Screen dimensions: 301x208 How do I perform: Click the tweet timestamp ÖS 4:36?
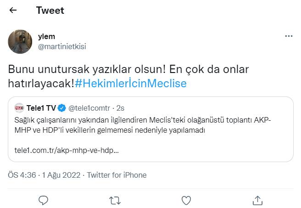click(23, 175)
